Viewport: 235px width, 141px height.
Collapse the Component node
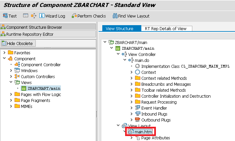tap(4, 58)
